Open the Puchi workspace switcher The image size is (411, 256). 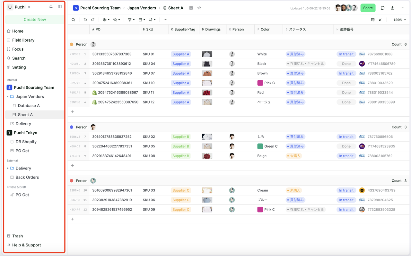click(19, 7)
